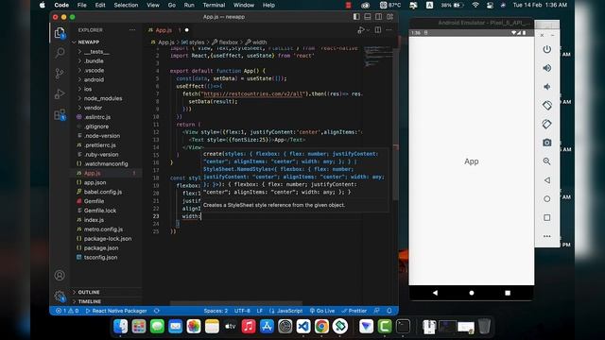Open Finder from the Dock
The width and height of the screenshot is (605, 340).
click(x=120, y=327)
